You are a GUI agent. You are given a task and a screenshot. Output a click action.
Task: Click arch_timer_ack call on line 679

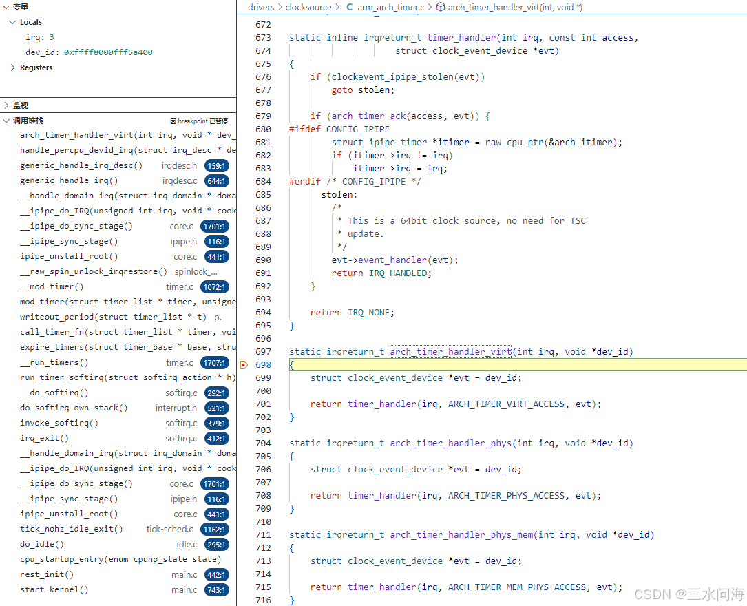click(369, 116)
